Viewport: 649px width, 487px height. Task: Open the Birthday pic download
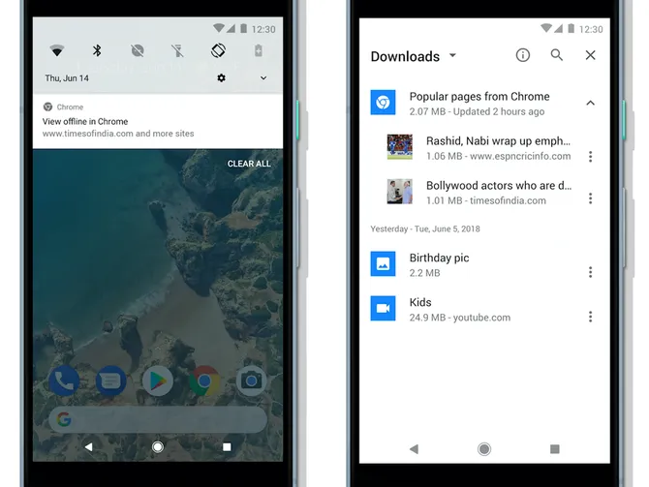[484, 264]
